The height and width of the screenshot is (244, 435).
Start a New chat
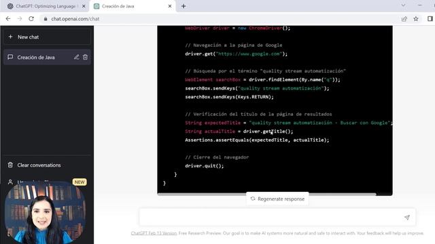pos(47,37)
